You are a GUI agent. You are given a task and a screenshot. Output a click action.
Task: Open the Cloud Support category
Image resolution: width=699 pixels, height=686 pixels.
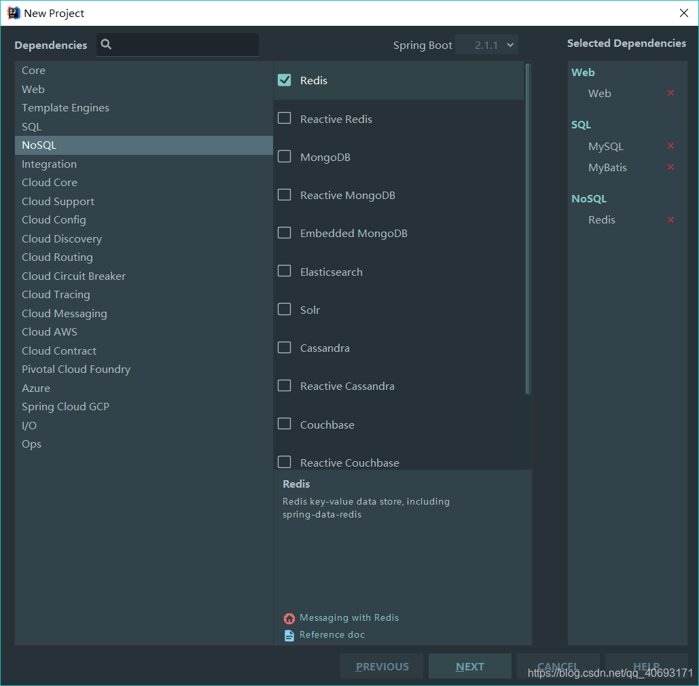point(143,202)
